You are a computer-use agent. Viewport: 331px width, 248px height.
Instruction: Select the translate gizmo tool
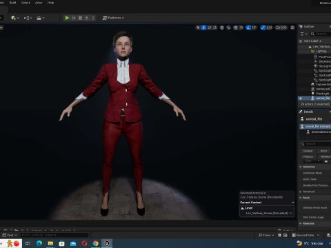203,28
